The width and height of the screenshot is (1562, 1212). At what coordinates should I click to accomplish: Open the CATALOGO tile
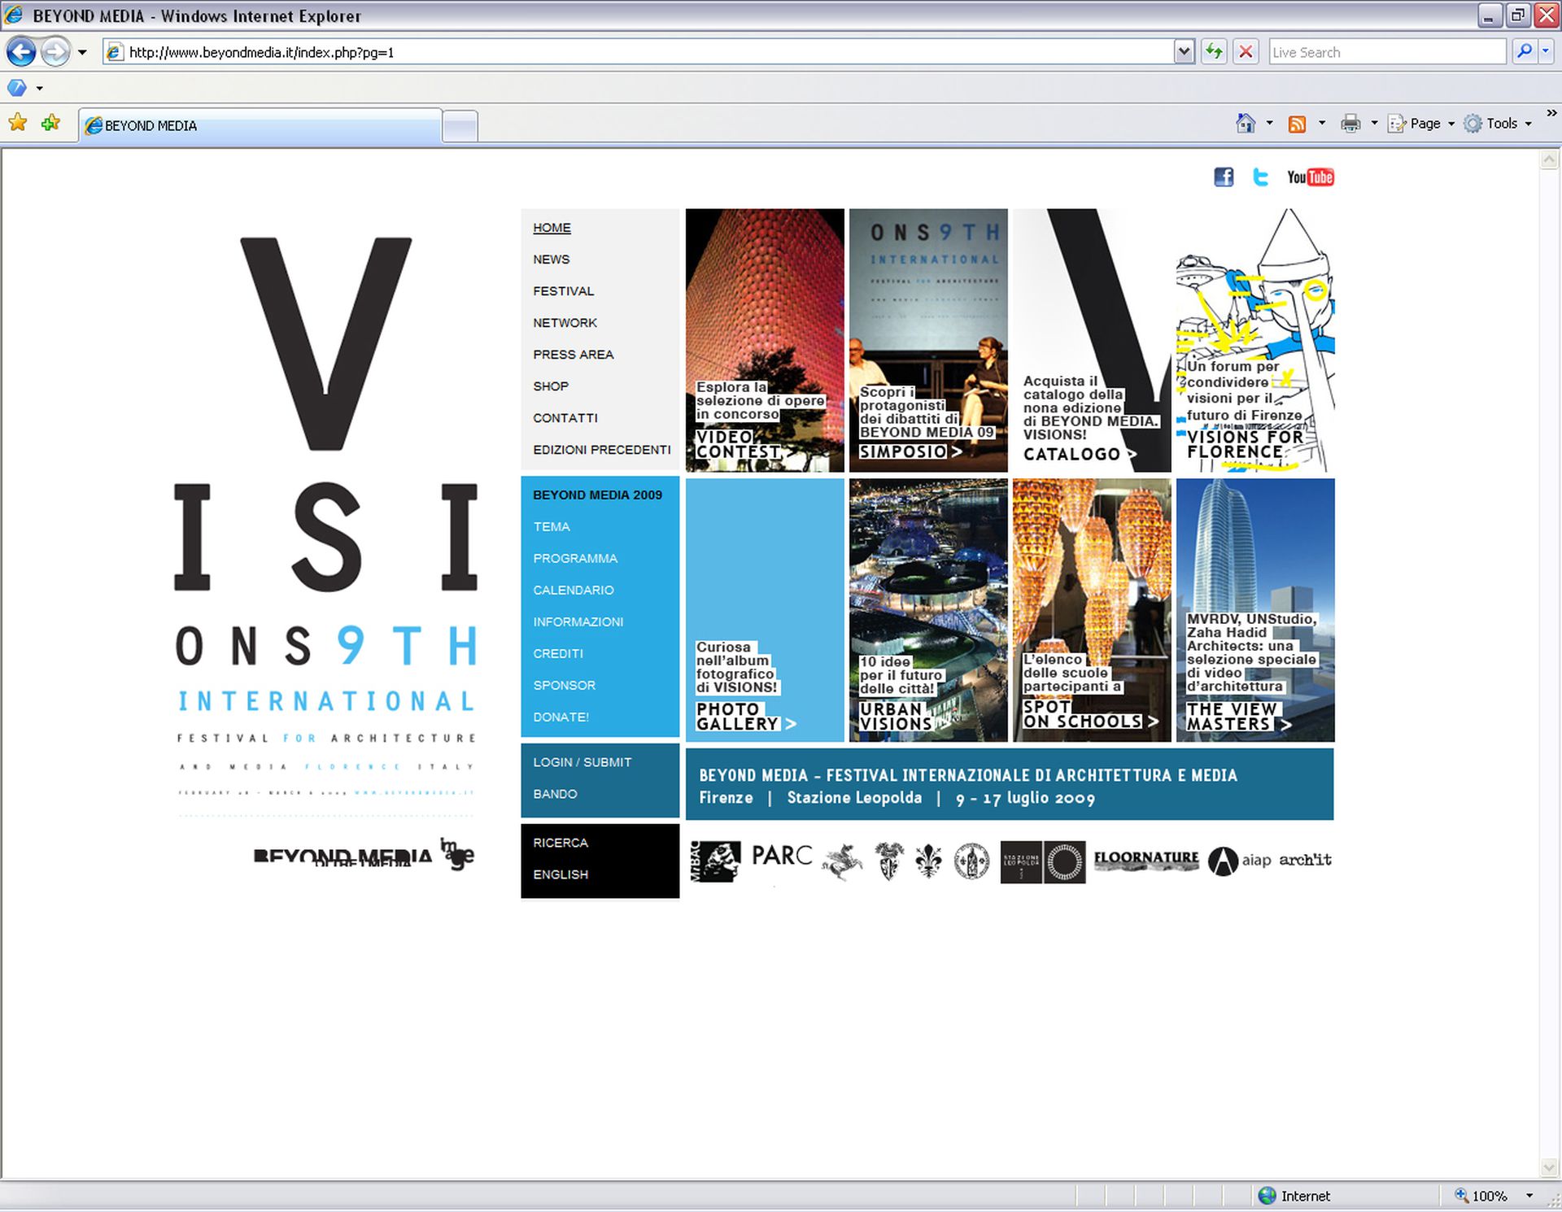(x=1092, y=341)
